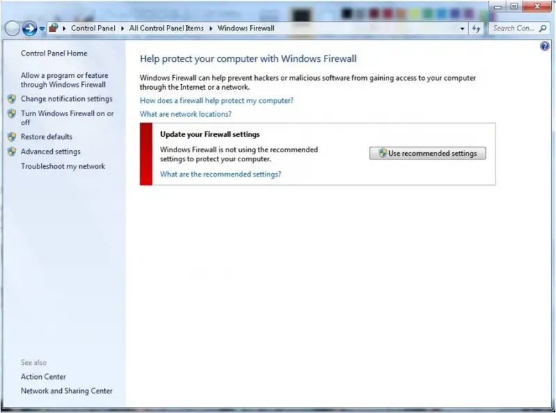Refresh the Windows Firewall page

click(x=476, y=29)
